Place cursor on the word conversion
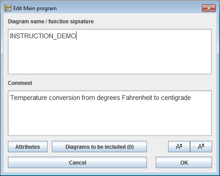This screenshot has width=220, height=176. pos(64,98)
